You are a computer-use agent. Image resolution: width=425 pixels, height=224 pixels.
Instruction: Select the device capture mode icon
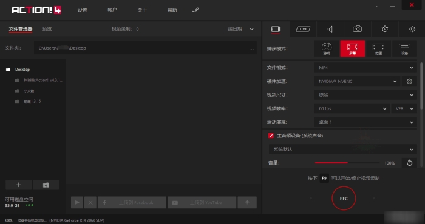click(x=404, y=48)
